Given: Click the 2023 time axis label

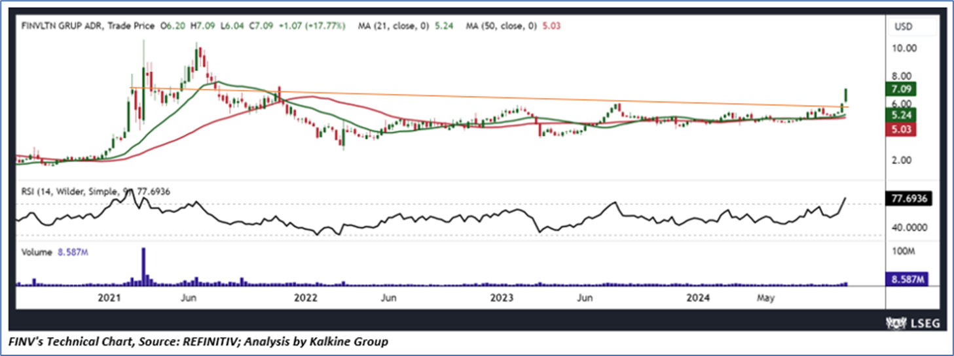Looking at the screenshot, I should click(x=502, y=299).
